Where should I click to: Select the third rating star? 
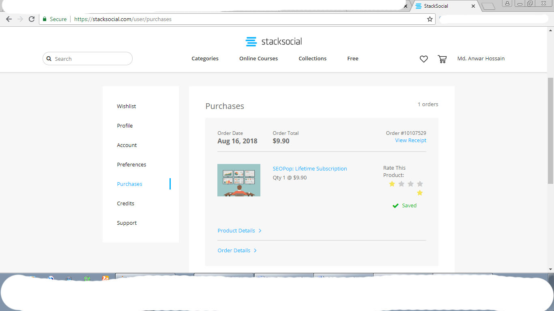[x=410, y=184]
